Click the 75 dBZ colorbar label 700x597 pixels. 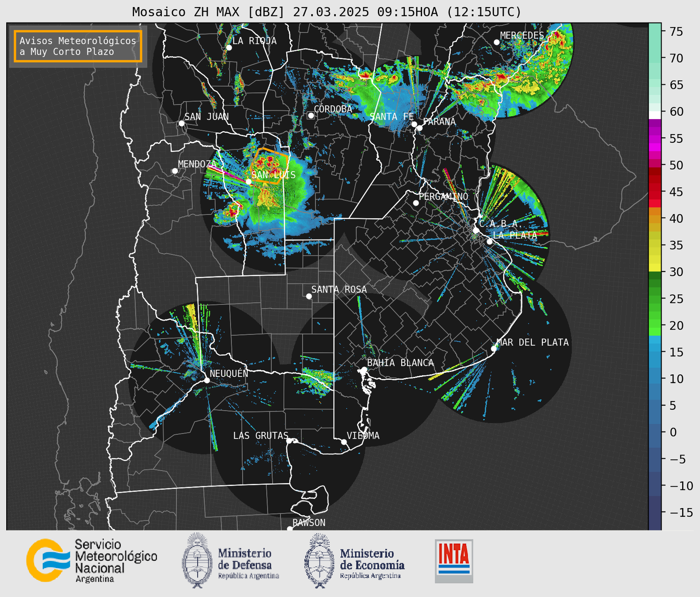[676, 32]
